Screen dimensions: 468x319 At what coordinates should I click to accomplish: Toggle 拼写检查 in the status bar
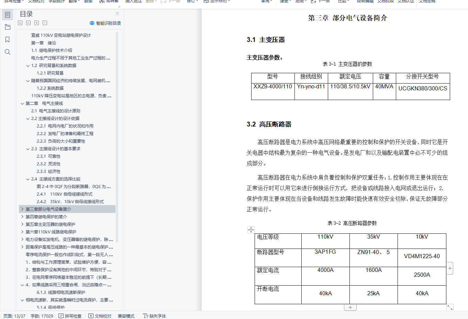(x=70, y=316)
